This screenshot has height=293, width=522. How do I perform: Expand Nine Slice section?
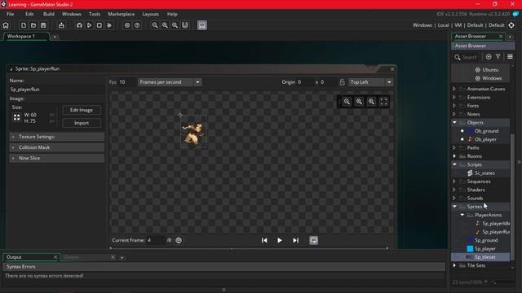[x=57, y=158]
